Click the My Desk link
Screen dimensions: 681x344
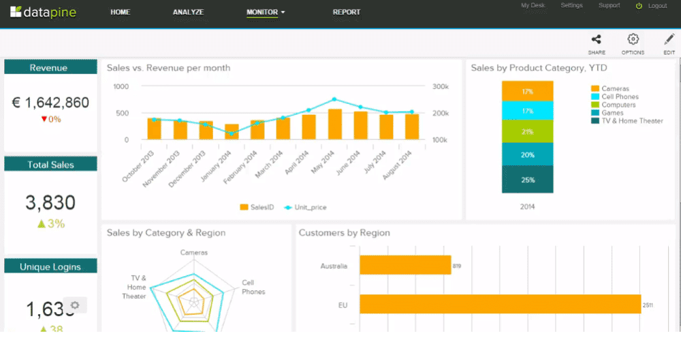533,5
